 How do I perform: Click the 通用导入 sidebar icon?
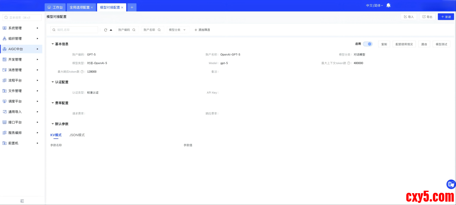(4, 112)
